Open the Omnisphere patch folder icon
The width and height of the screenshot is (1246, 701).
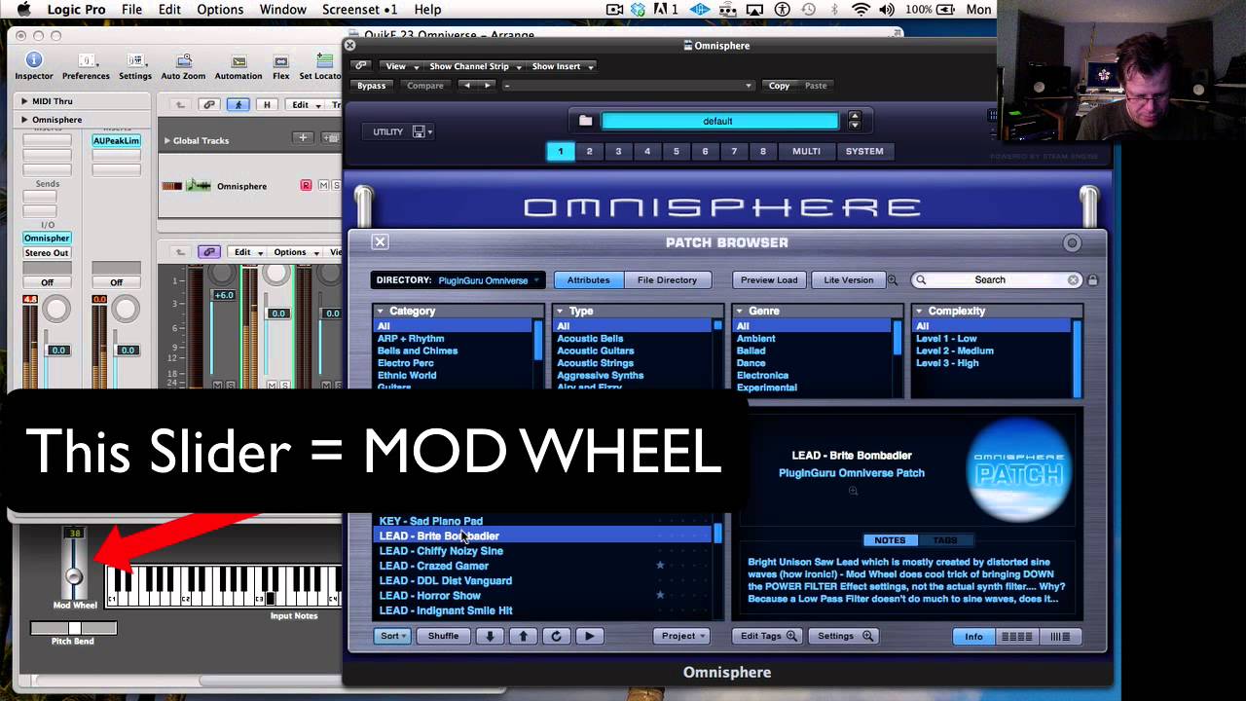[x=585, y=121]
